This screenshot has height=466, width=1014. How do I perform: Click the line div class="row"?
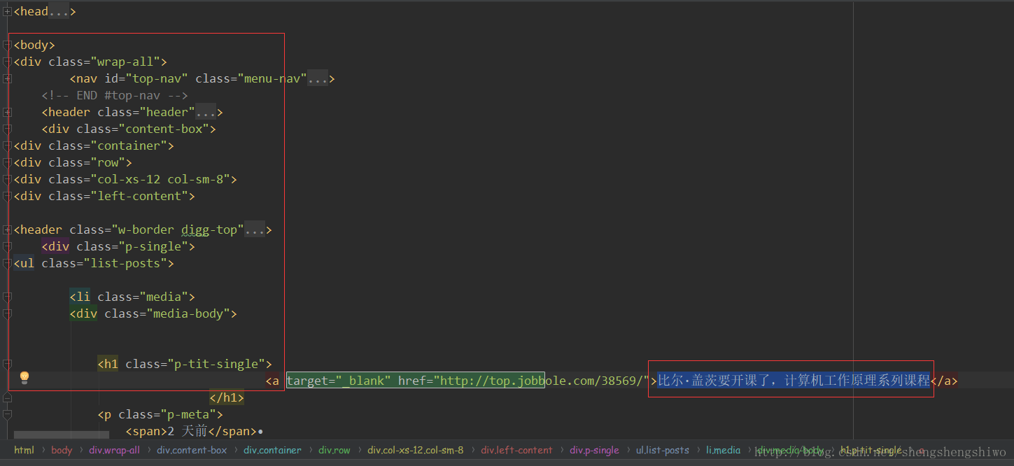pyautogui.click(x=73, y=162)
